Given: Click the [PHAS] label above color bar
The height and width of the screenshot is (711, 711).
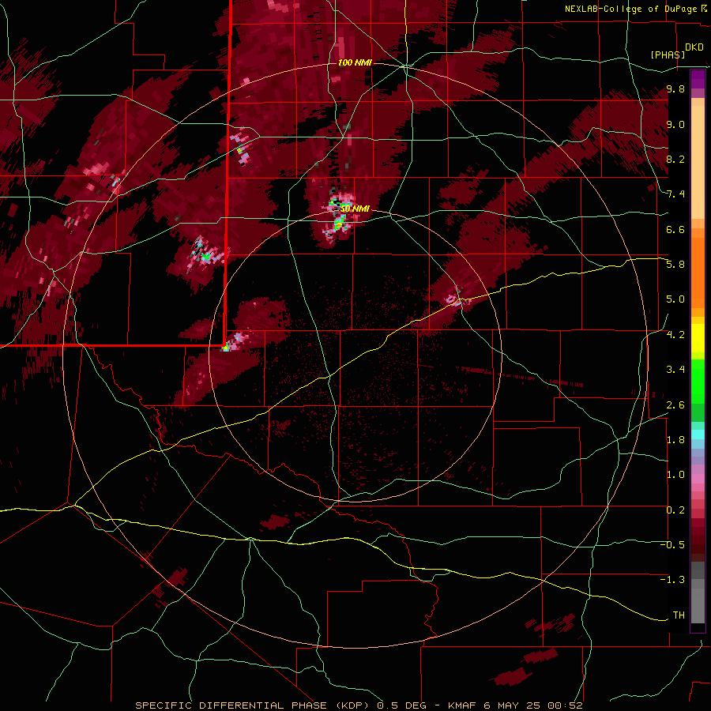Looking at the screenshot, I should [x=668, y=55].
